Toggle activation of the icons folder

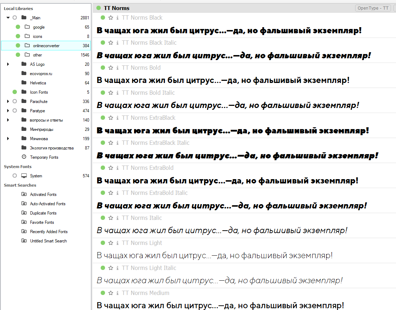pyautogui.click(x=18, y=36)
